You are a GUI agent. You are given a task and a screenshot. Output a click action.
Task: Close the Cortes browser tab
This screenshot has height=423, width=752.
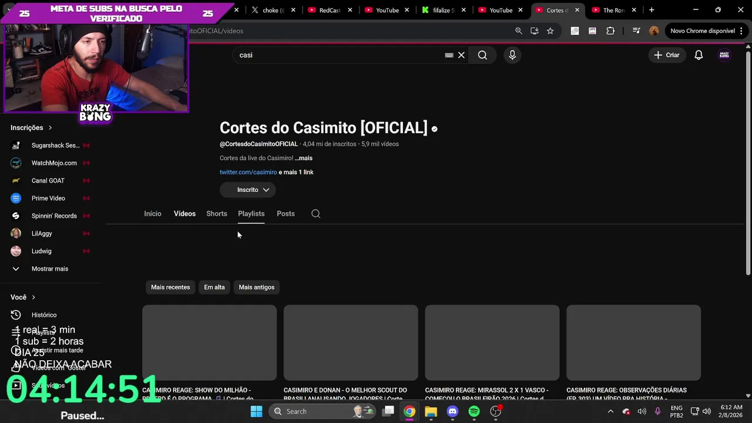click(x=577, y=10)
